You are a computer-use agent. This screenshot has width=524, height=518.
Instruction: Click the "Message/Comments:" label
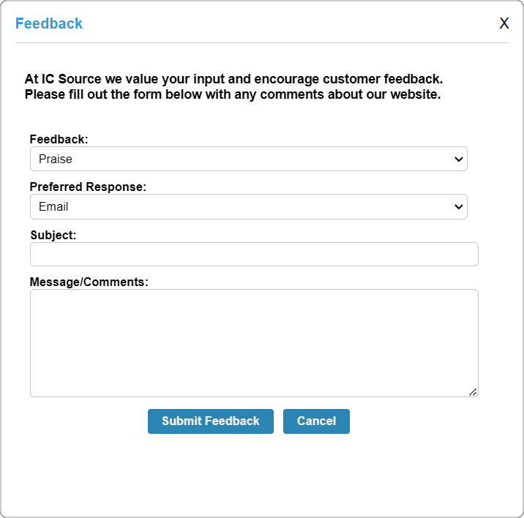89,282
